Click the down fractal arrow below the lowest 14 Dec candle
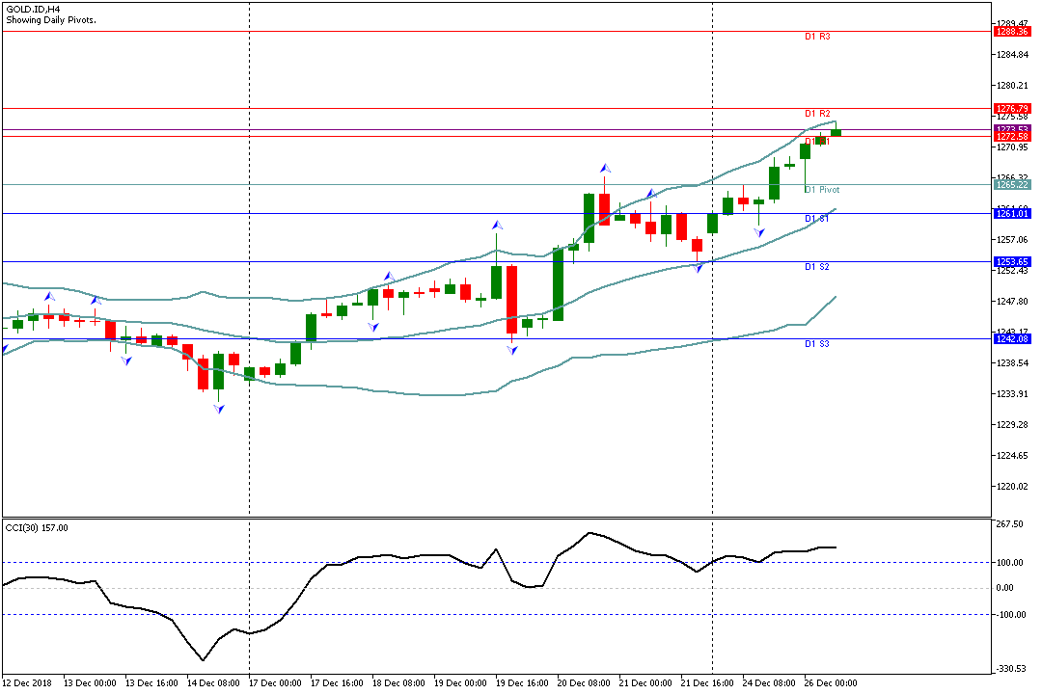 pyautogui.click(x=219, y=409)
